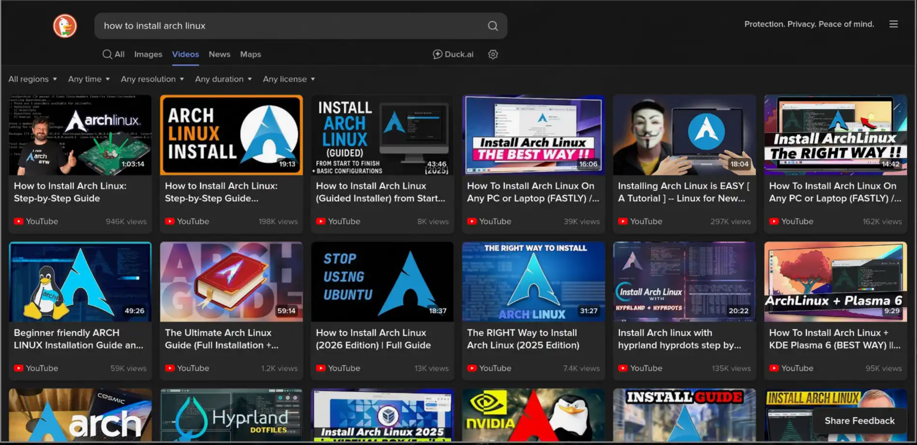Click YouTube icon under 135K views video

coord(623,368)
